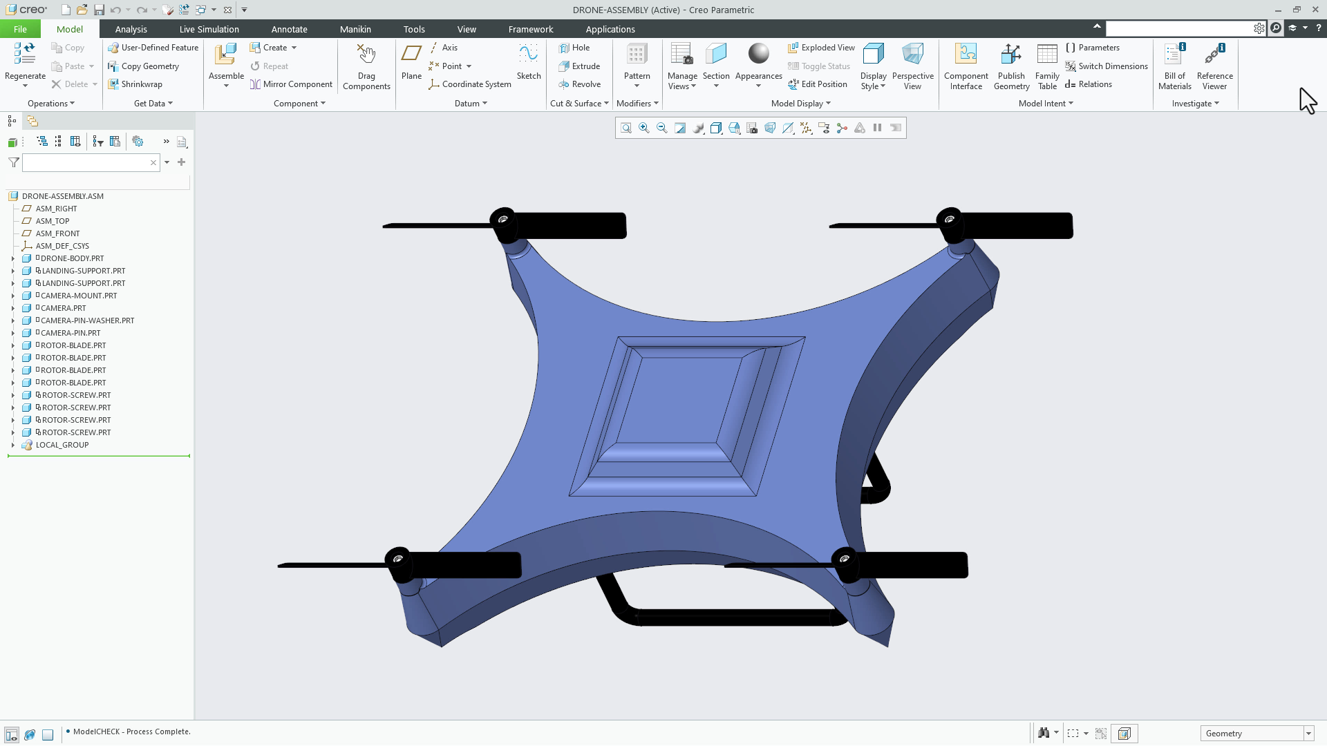Expand DRONE-BODY.PRT tree node
1327x746 pixels.
pos(12,258)
